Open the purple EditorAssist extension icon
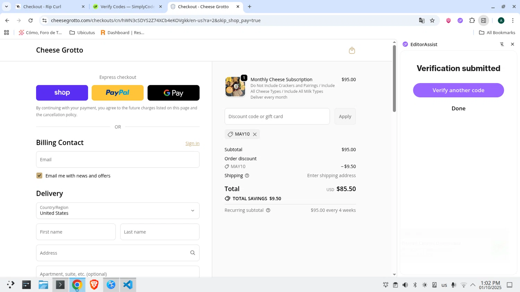Image resolution: width=520 pixels, height=292 pixels. (x=460, y=20)
